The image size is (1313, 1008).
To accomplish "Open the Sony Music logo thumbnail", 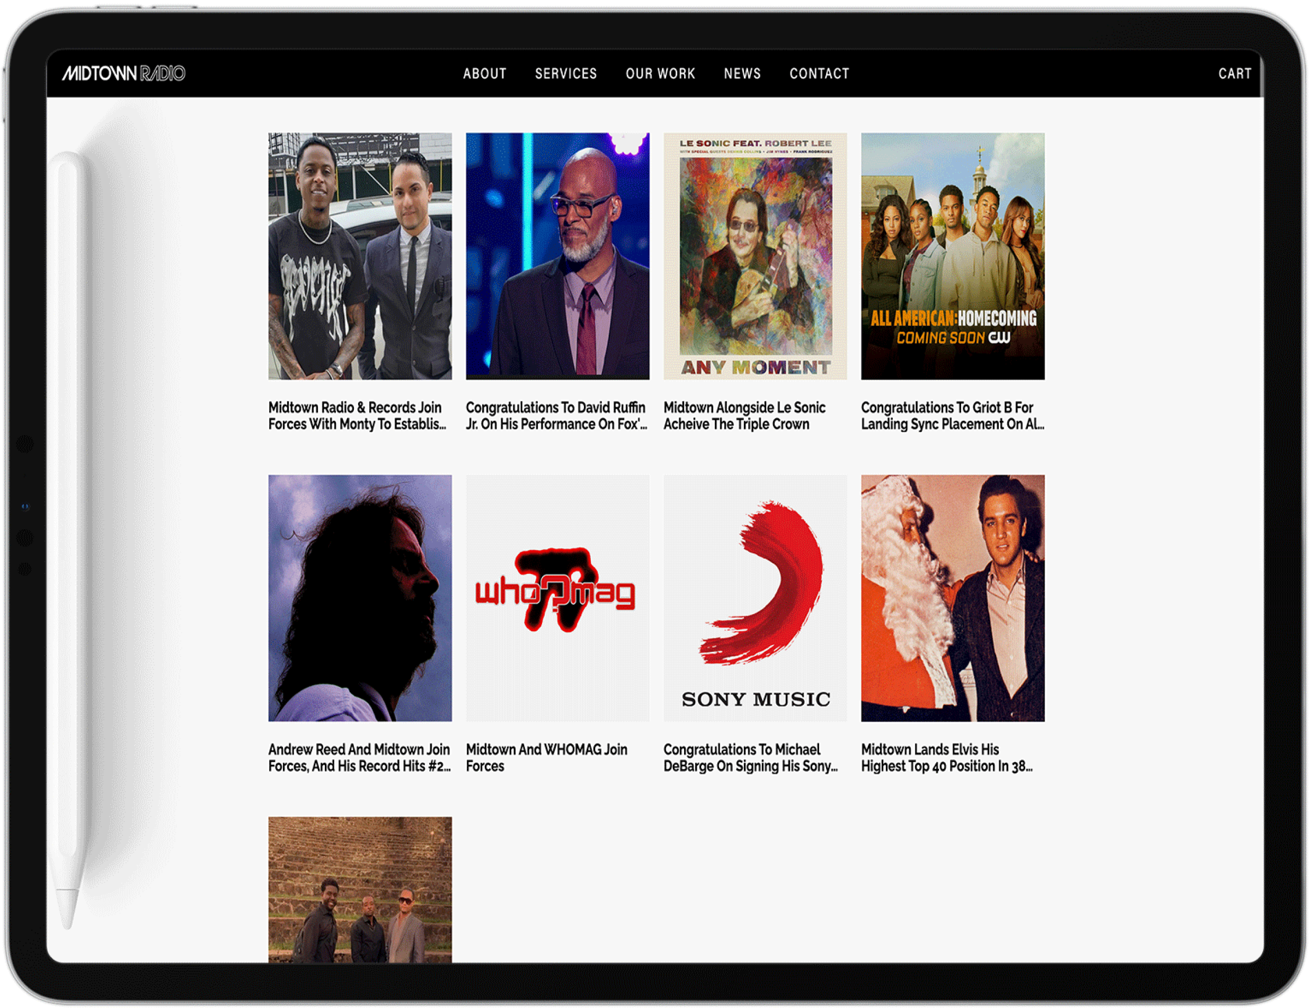I will tap(755, 598).
